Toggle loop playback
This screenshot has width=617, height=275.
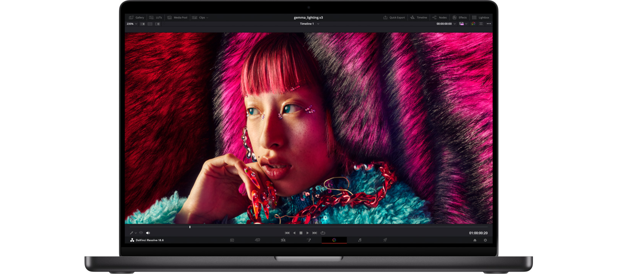323,233
